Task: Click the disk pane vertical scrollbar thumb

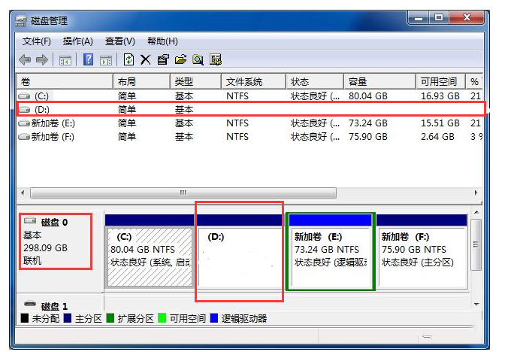Action: point(476,244)
